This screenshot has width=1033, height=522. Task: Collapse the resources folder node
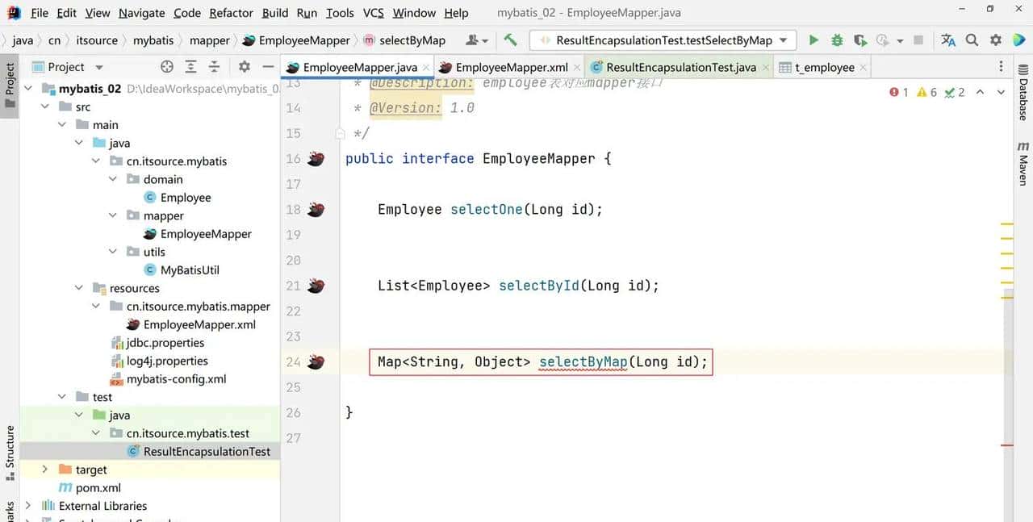pos(79,288)
